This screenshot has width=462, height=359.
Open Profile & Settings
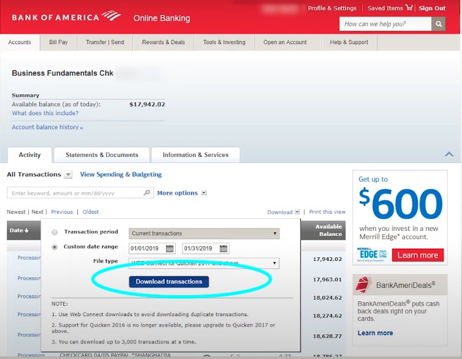tap(332, 8)
